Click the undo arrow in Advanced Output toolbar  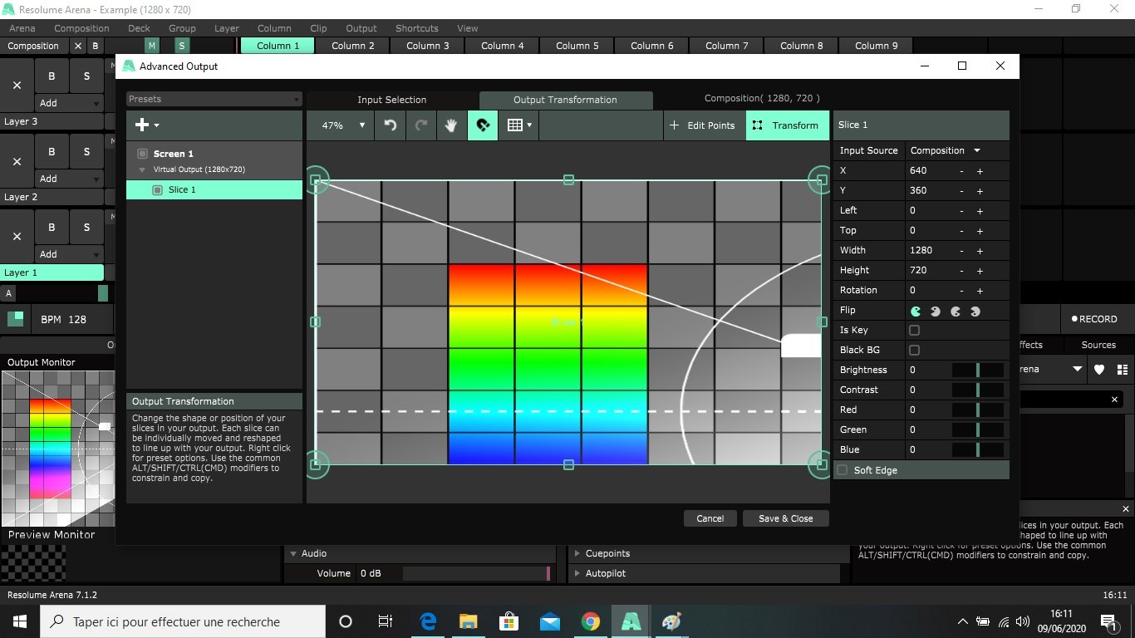(x=390, y=125)
